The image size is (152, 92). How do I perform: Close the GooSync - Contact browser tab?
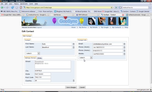point(123,15)
